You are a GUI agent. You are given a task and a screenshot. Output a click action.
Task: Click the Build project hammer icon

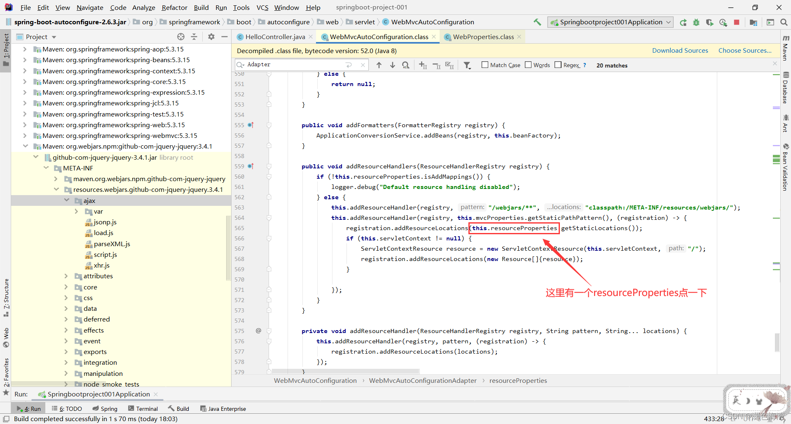click(537, 22)
